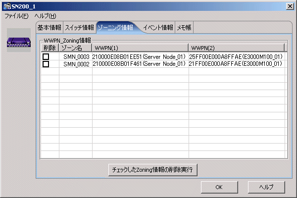Select cell 25FF00E000A8FFAE(E3000M100_01)
This screenshot has width=297, height=198.
(x=236, y=56)
